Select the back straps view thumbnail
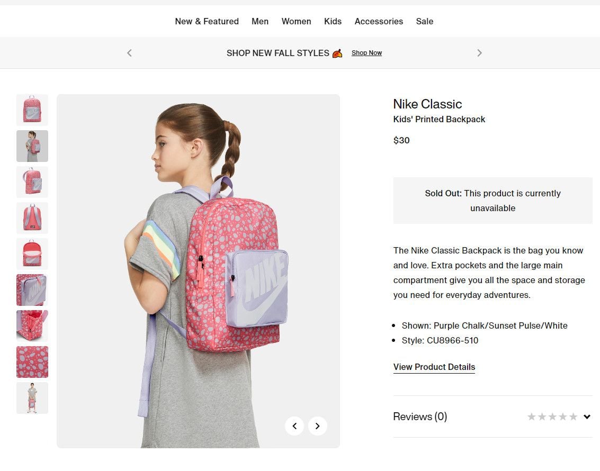Image resolution: width=600 pixels, height=471 pixels. pos(32,218)
